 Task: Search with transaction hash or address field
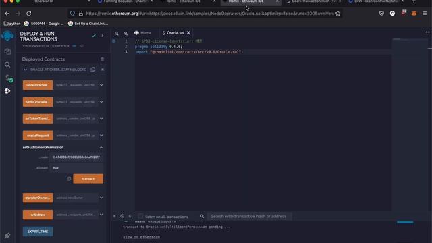[x=249, y=216]
